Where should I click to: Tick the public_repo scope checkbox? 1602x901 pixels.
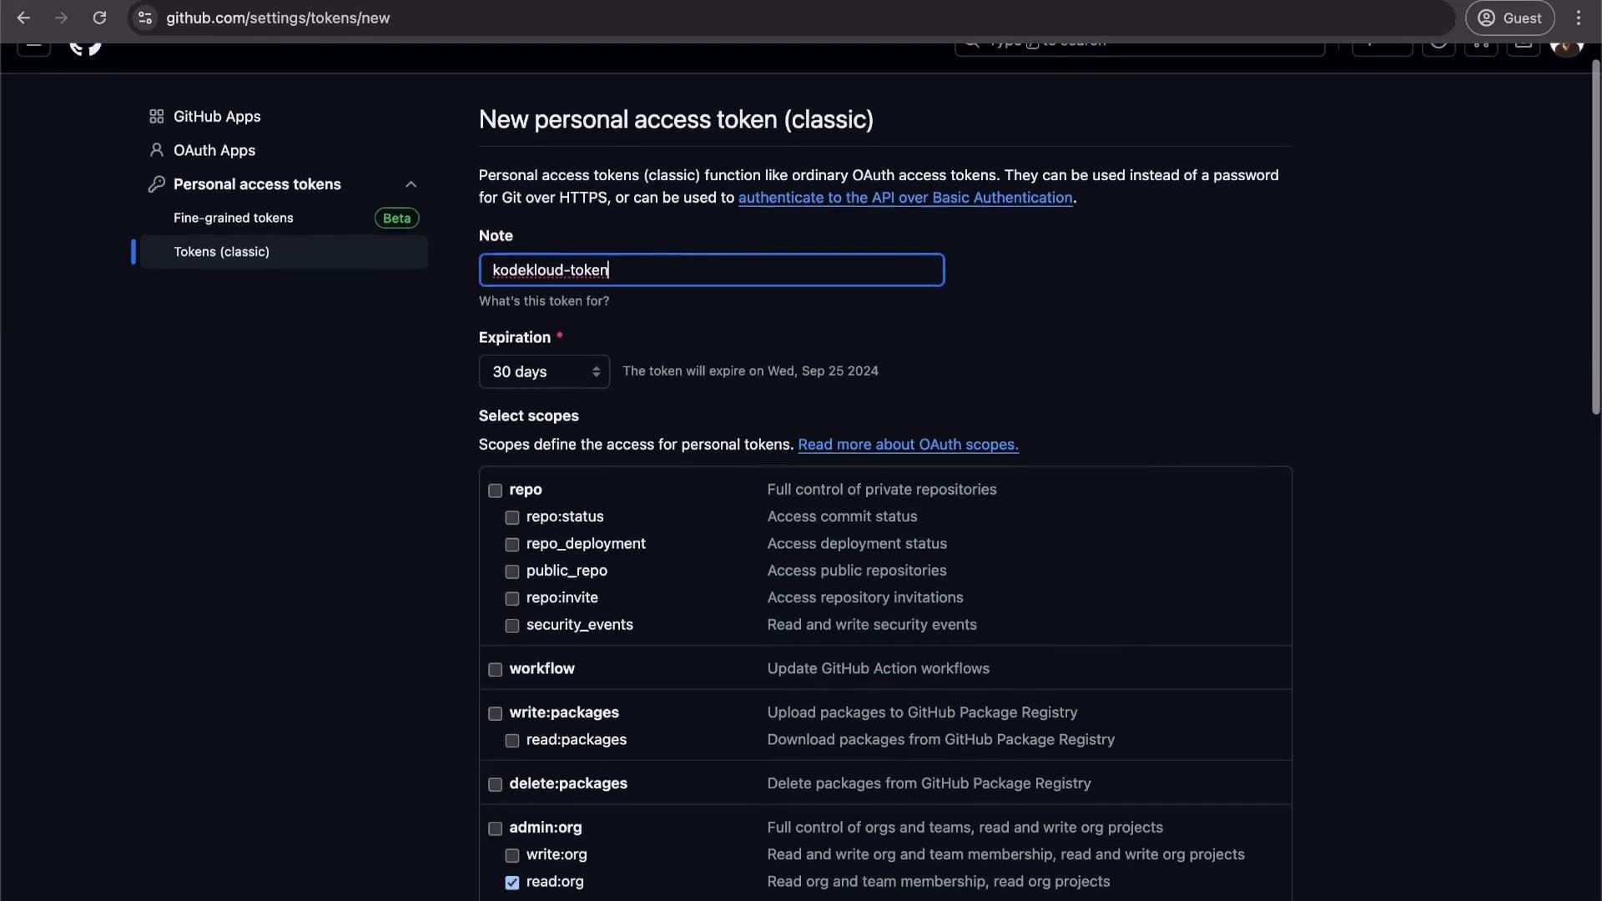pos(512,571)
